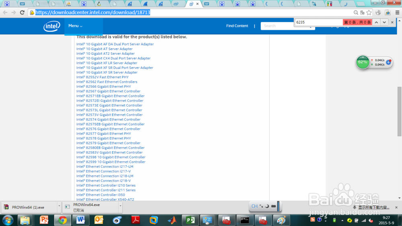Open Adobe Acrobat from the taskbar
Screen dimensions: 402x226
(x=135, y=220)
